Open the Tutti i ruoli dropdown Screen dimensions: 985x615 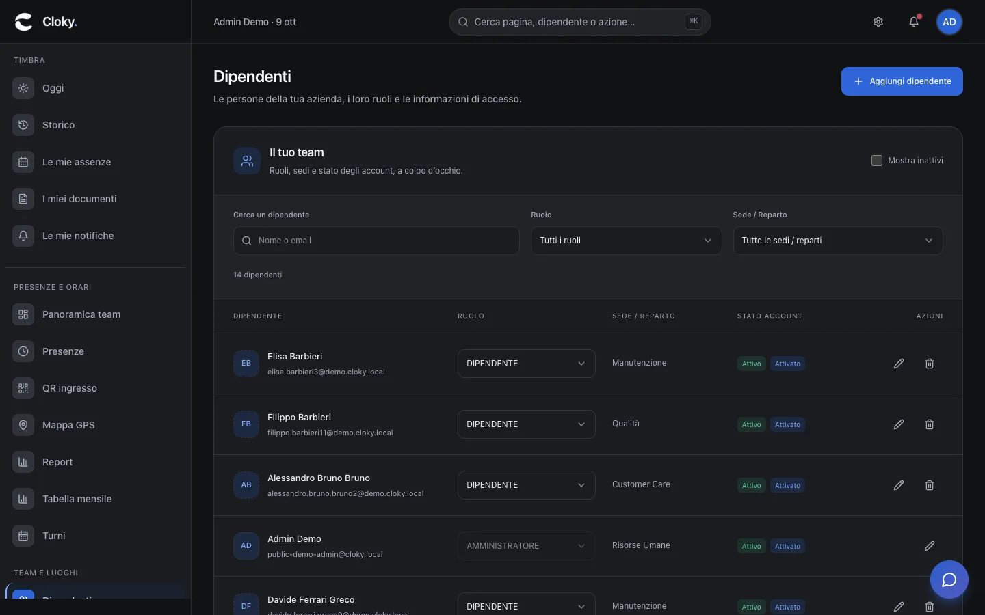coord(627,241)
